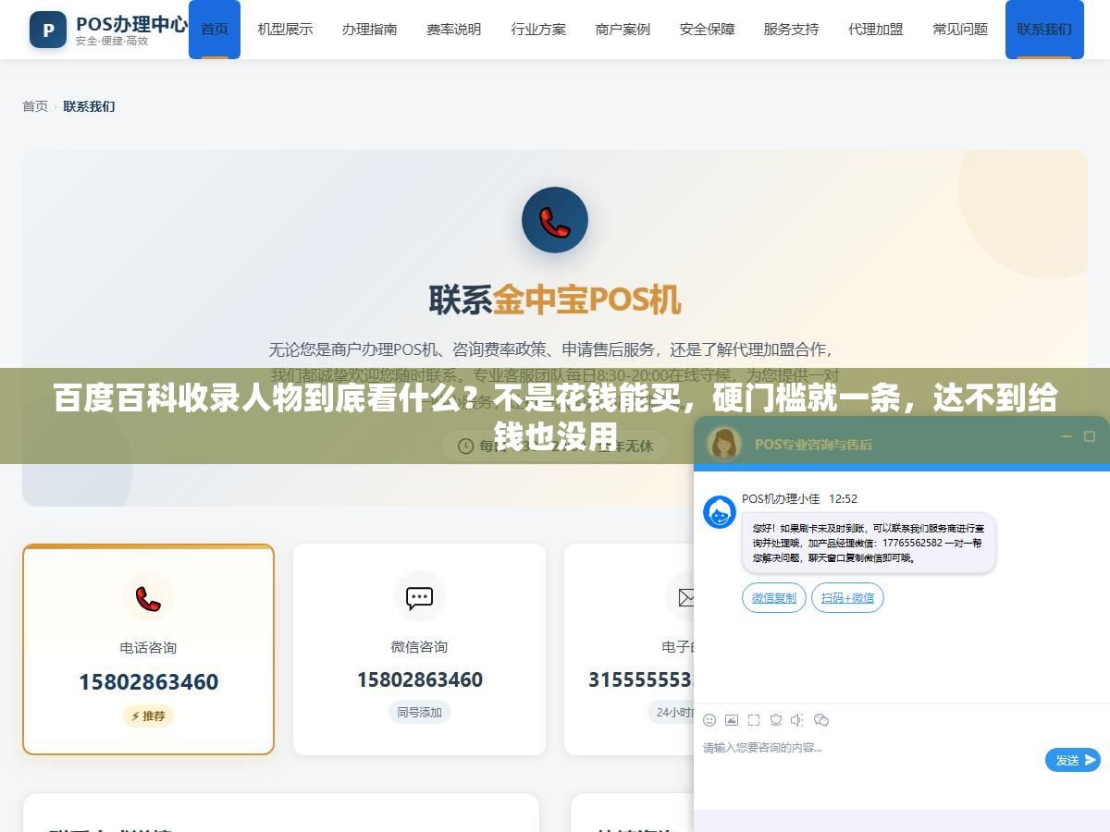The image size is (1110, 832).
Task: Click phone number in 电话咨询 card
Action: coord(148,682)
